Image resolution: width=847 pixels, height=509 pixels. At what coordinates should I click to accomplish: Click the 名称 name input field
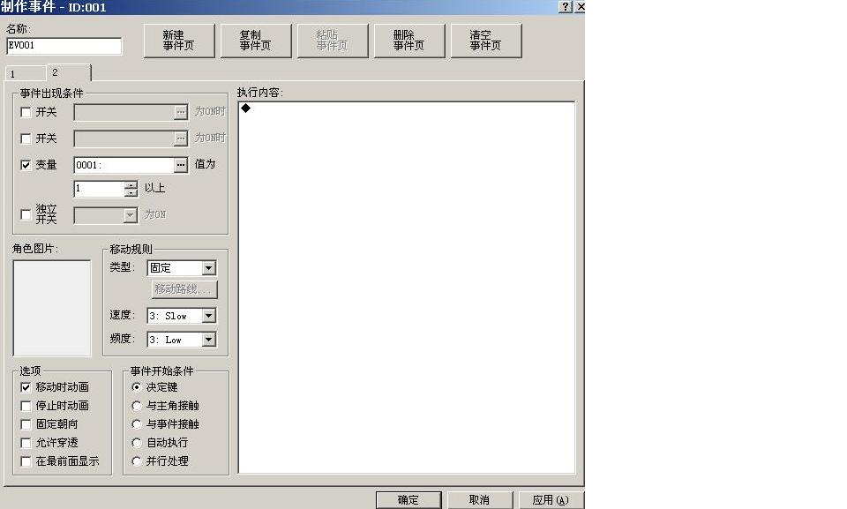[64, 46]
